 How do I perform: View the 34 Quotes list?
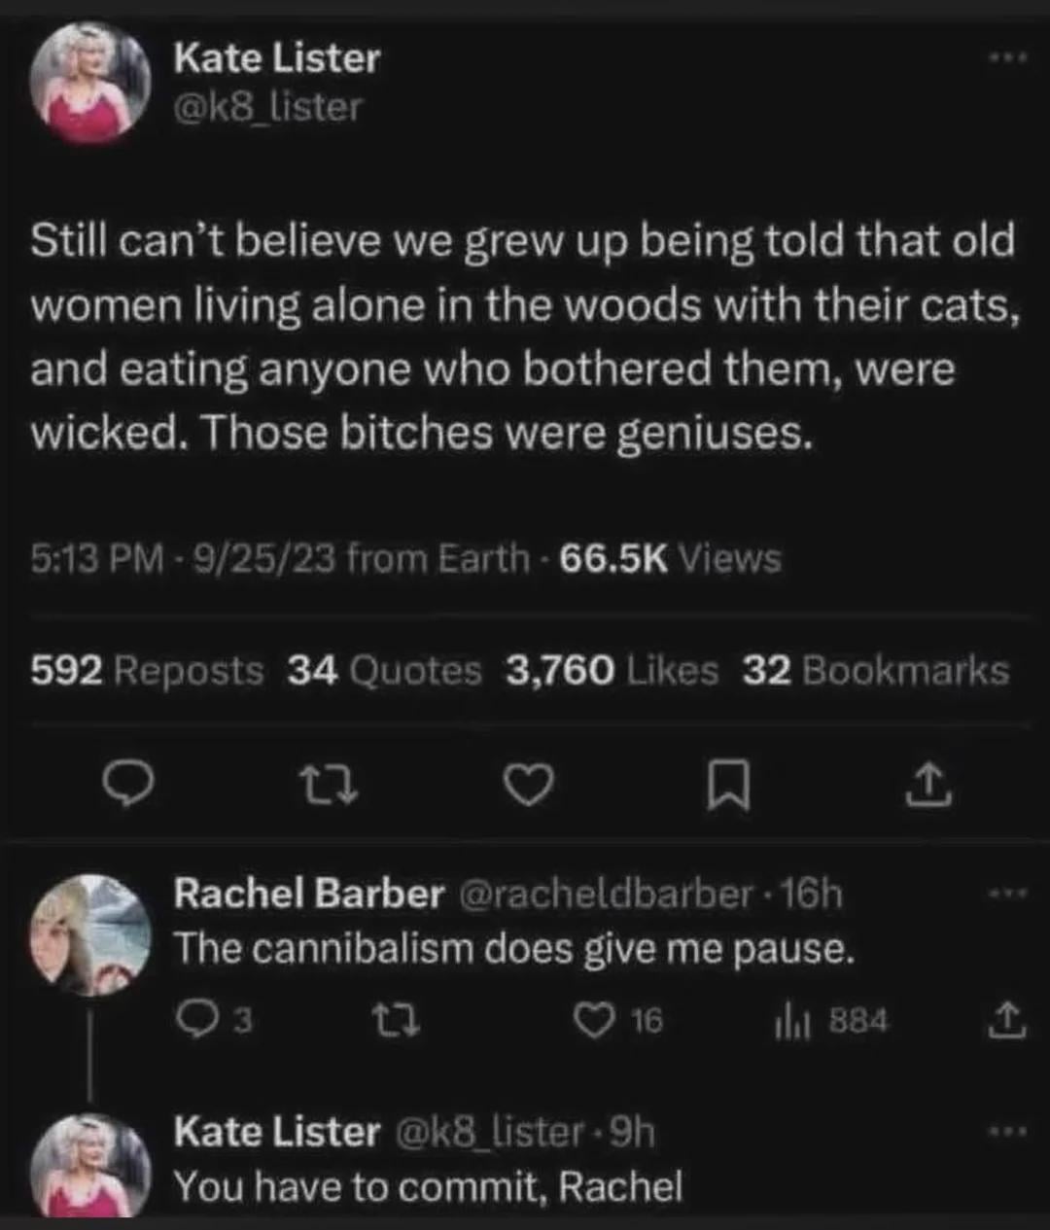click(385, 671)
